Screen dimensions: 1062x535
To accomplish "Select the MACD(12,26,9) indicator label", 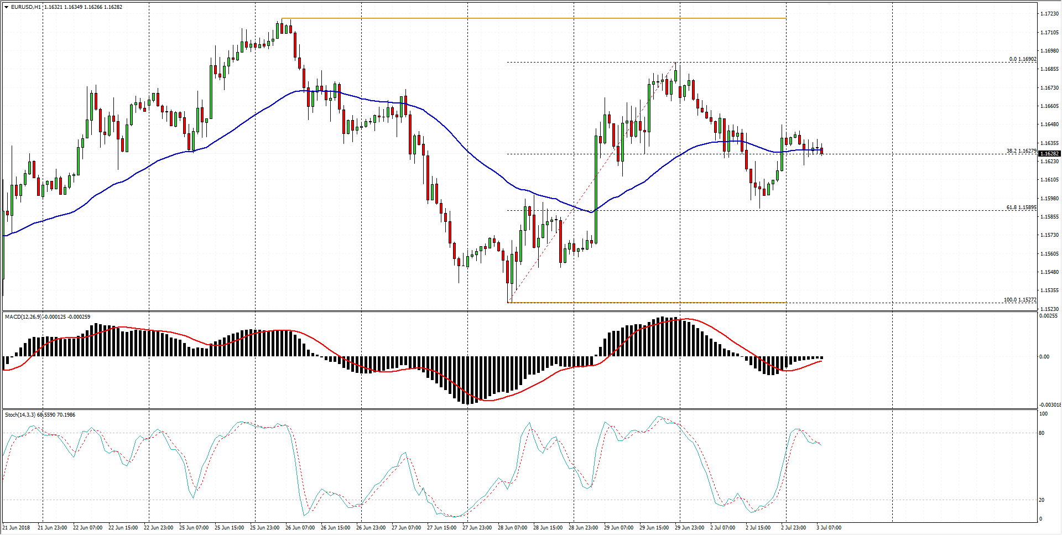I will pos(23,317).
